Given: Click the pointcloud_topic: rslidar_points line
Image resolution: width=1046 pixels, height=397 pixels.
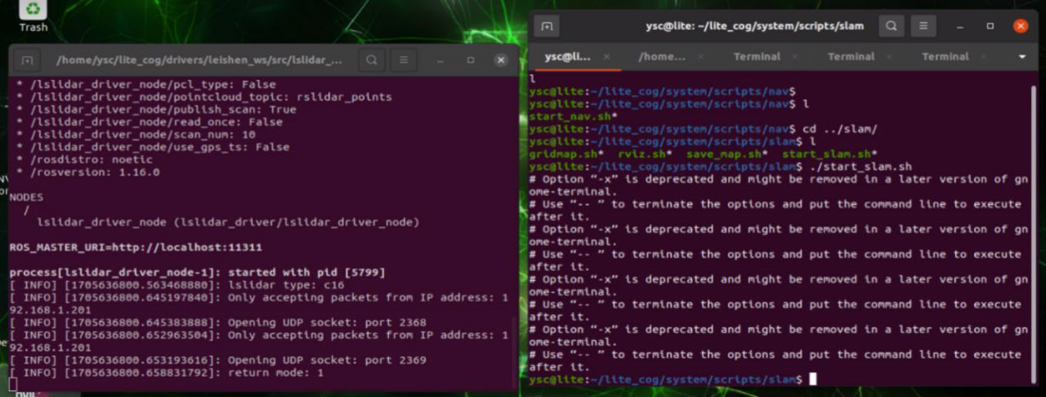Looking at the screenshot, I should point(204,96).
